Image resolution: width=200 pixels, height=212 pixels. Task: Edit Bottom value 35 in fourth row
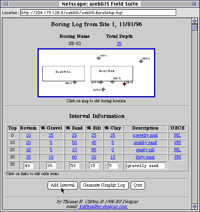tap(29, 157)
